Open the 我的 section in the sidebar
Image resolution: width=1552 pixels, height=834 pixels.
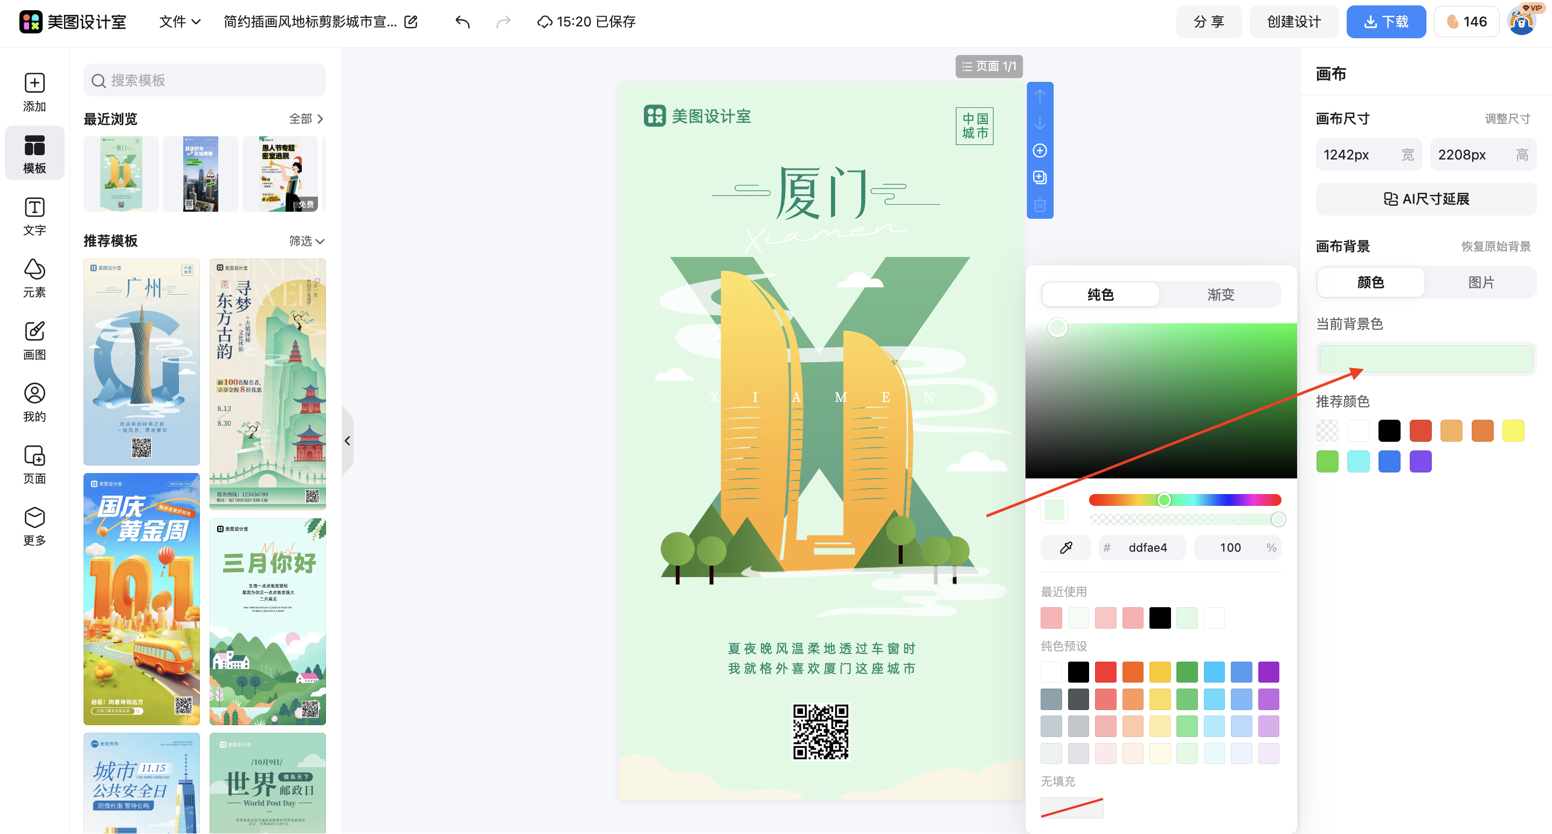pyautogui.click(x=34, y=402)
